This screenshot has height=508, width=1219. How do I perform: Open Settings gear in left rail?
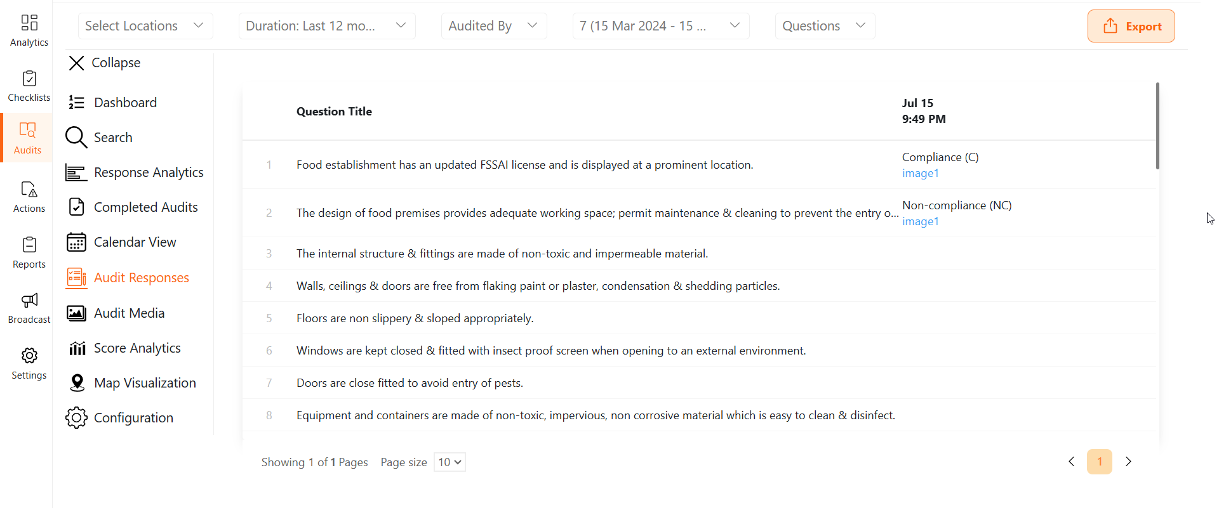(x=29, y=356)
